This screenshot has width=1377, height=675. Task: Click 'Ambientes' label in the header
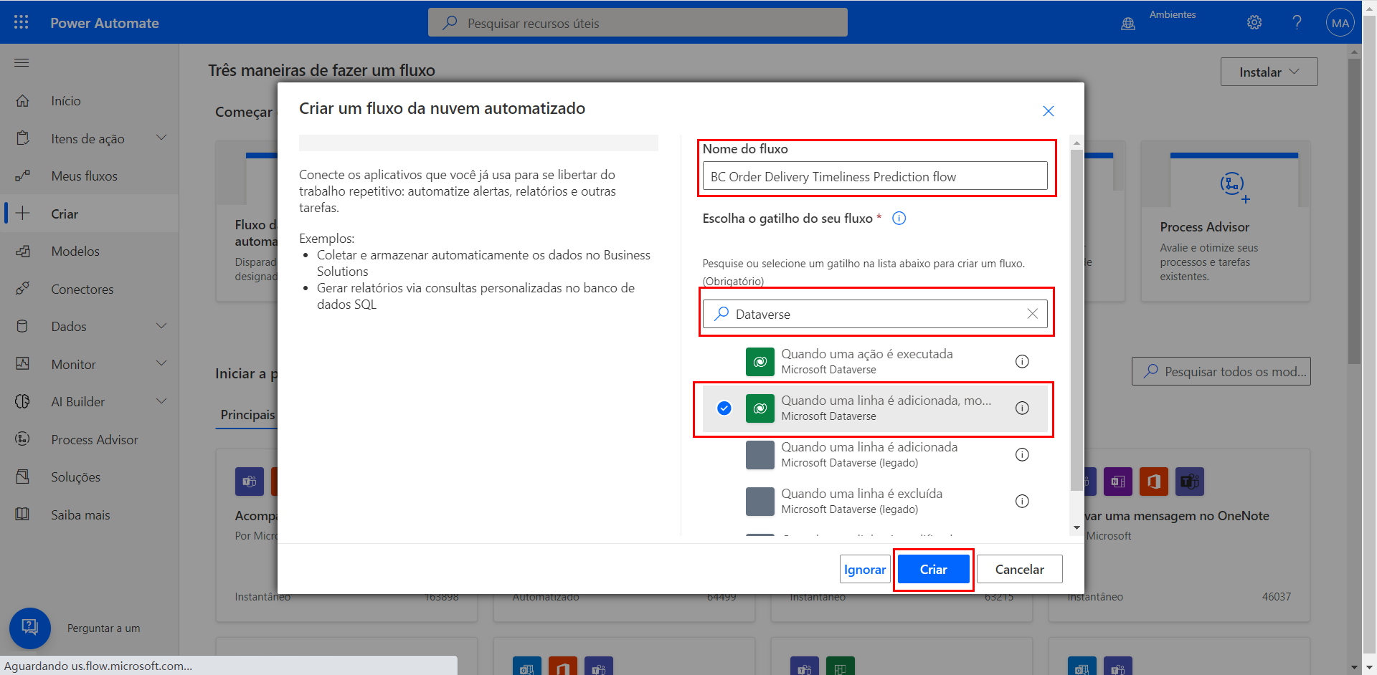[1173, 14]
